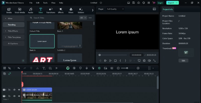Step to next frame in player
201x103 pixels.
[105, 61]
